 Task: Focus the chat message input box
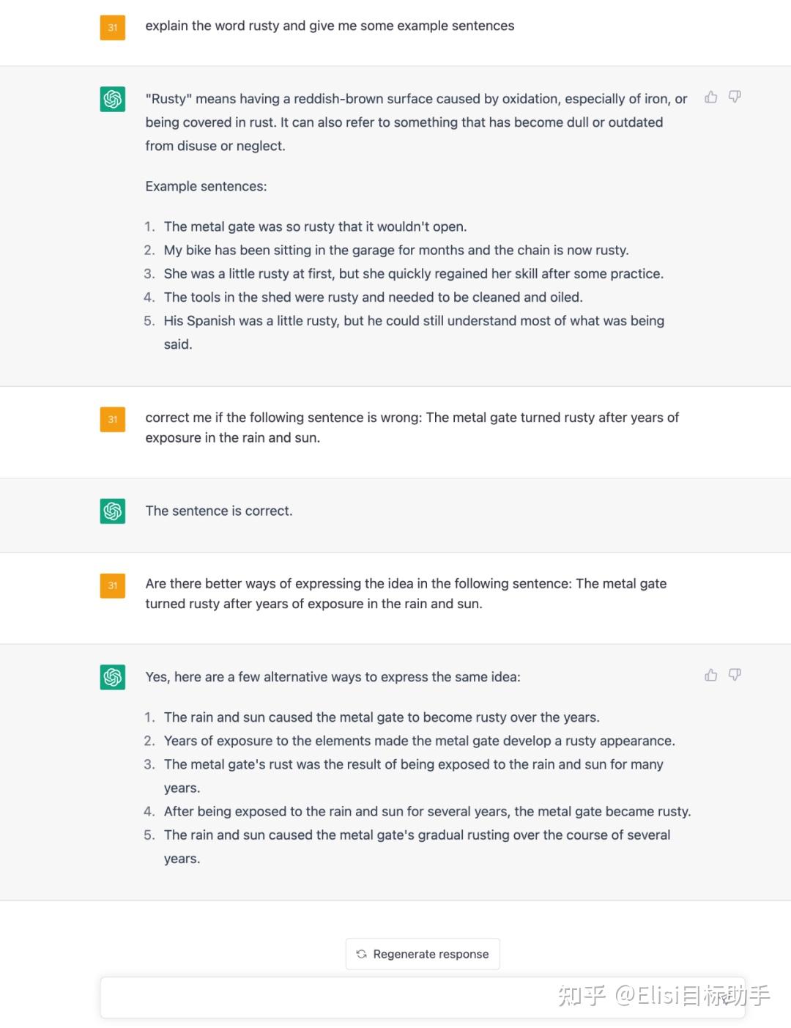[x=423, y=997]
